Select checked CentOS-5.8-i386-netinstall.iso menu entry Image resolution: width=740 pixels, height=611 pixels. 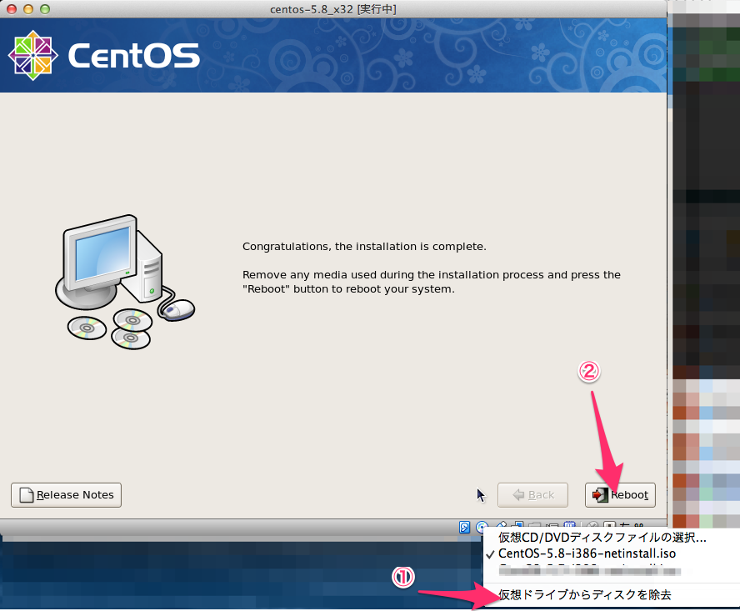pyautogui.click(x=587, y=553)
